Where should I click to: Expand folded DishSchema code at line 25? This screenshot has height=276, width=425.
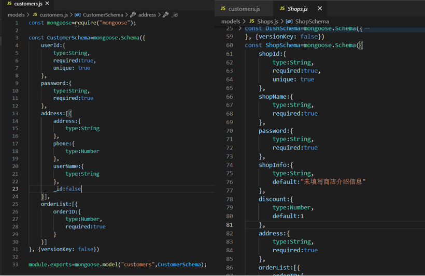pyautogui.click(x=240, y=28)
